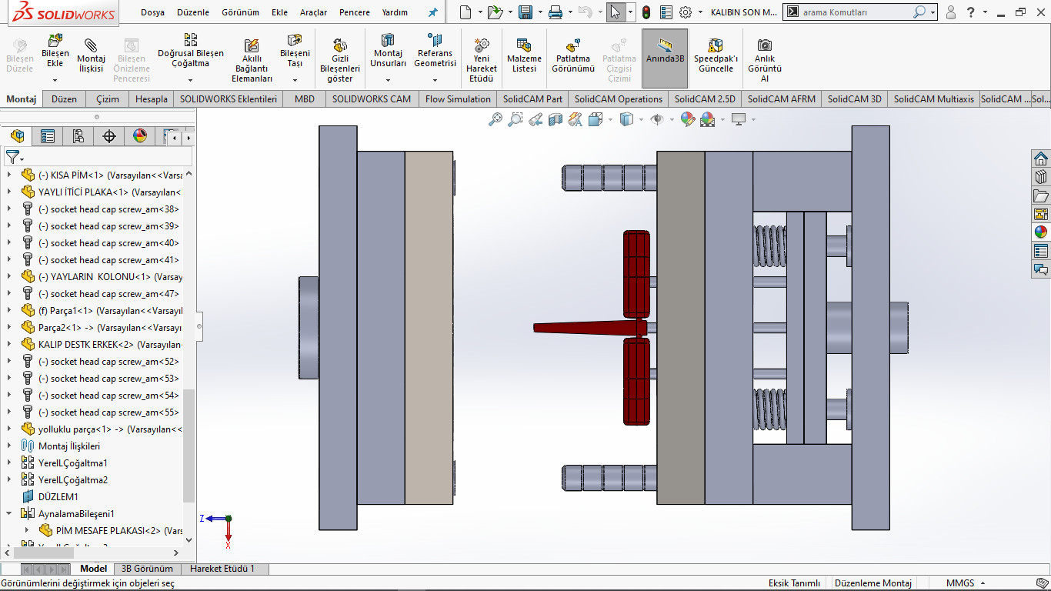Screen dimensions: 1051x591
Task: Click Akıllı Bağlantı Elemanları smart fasteners
Action: pyautogui.click(x=252, y=61)
